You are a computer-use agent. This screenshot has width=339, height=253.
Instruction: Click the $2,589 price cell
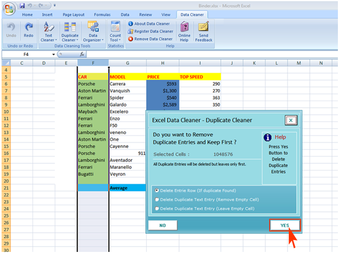pyautogui.click(x=162, y=105)
